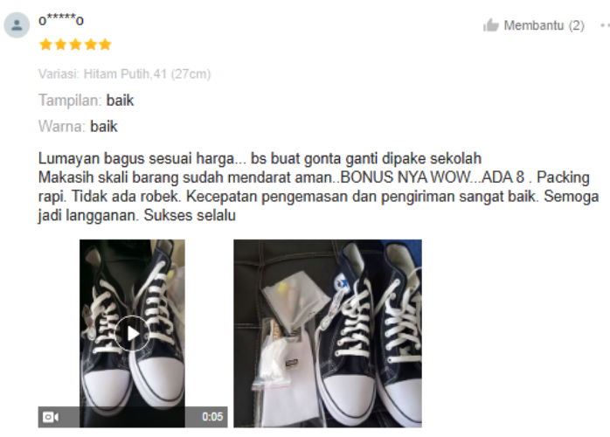Open the three-dot more options menu
The width and height of the screenshot is (610, 437).
point(605,25)
